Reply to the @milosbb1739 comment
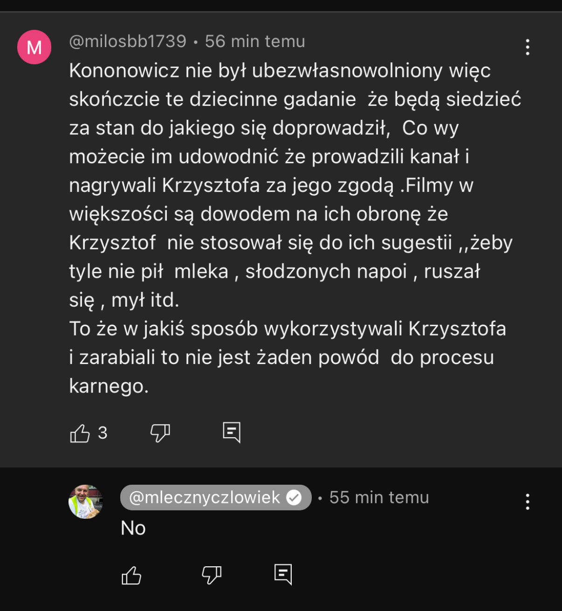This screenshot has height=611, width=562. [232, 433]
